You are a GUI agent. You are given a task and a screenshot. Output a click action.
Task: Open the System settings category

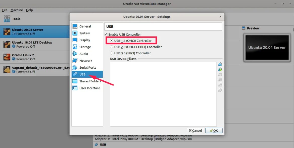[x=87, y=33]
